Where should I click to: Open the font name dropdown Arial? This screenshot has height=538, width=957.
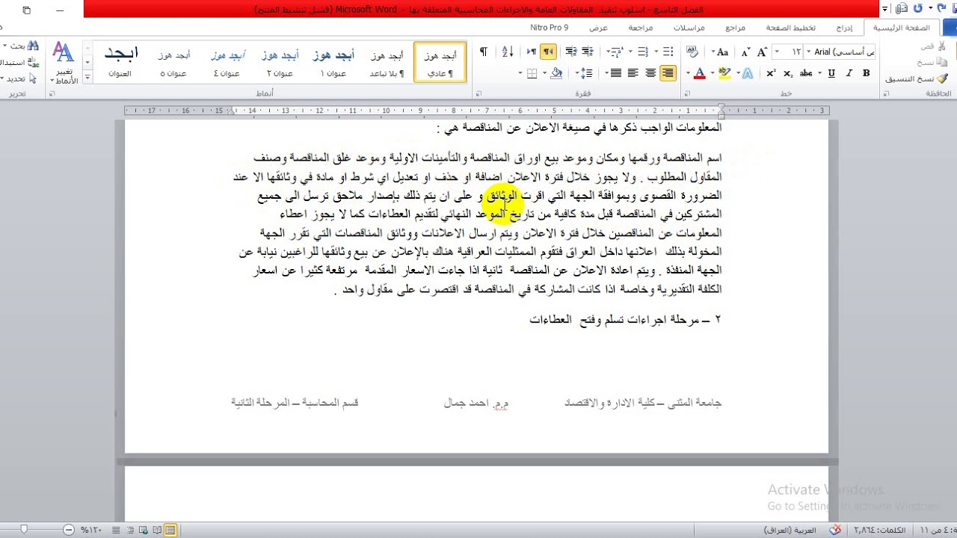click(x=810, y=52)
